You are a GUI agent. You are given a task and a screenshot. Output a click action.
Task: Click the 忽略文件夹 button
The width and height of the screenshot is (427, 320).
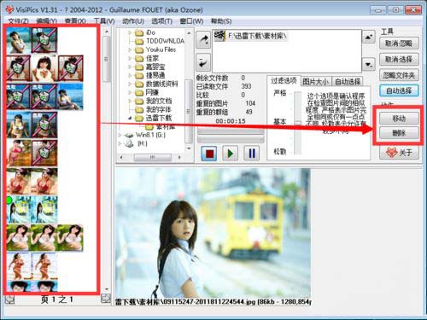[x=399, y=75]
